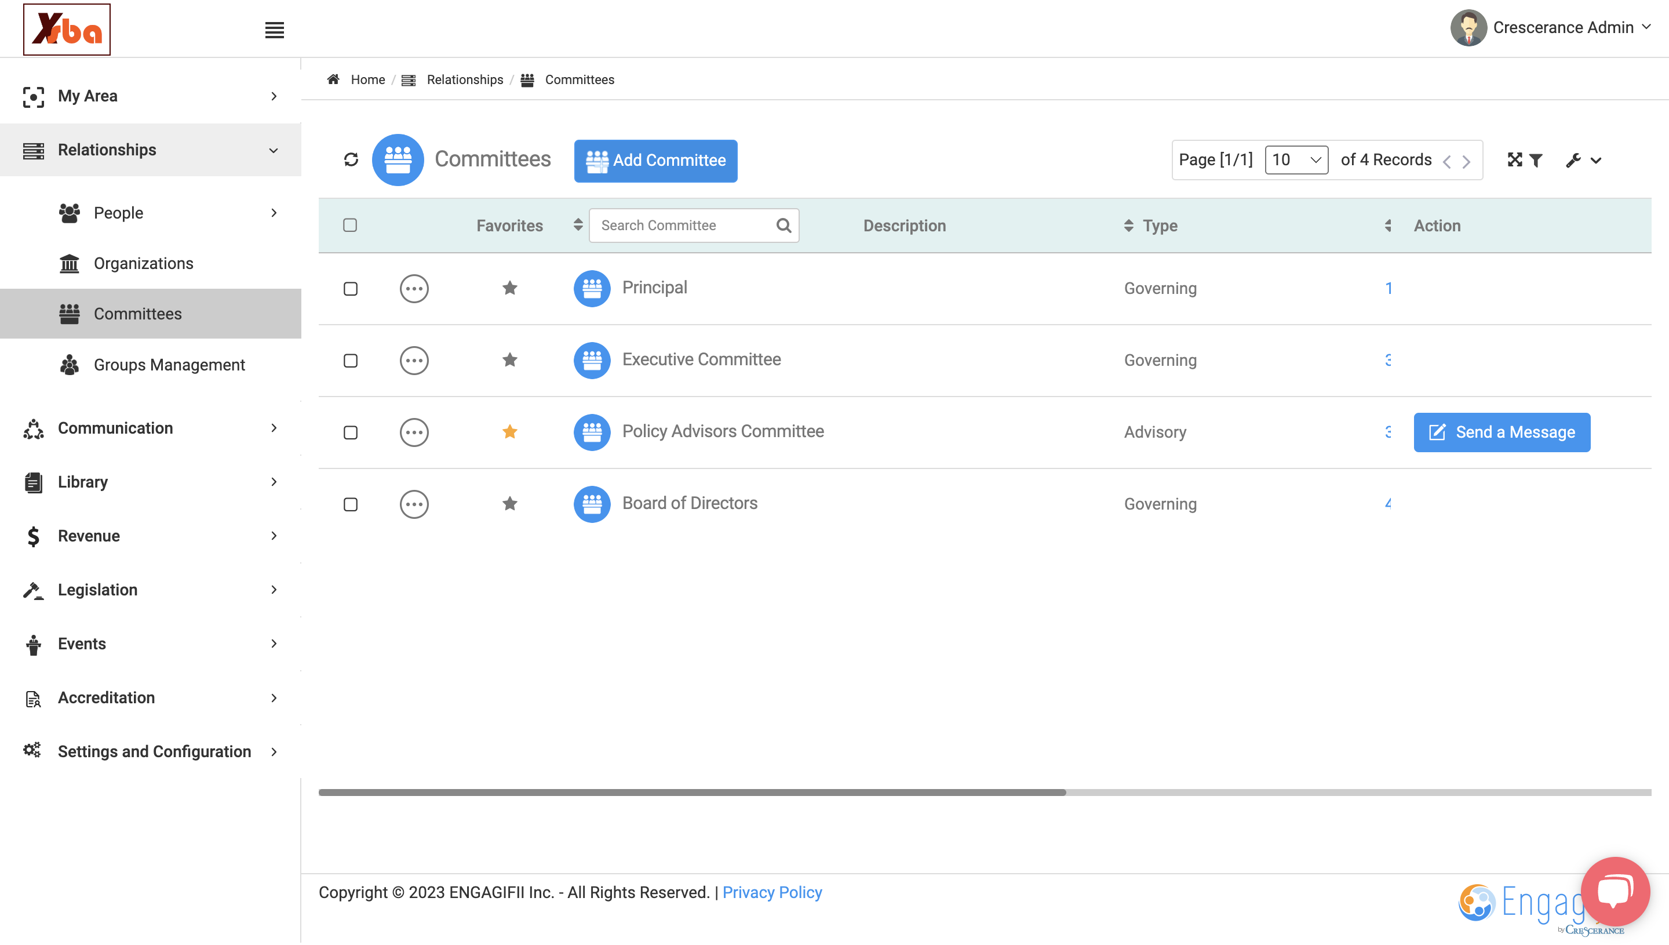Viewport: 1669px width, 945px height.
Task: Toggle the hamburger sidebar menu icon
Action: [274, 30]
